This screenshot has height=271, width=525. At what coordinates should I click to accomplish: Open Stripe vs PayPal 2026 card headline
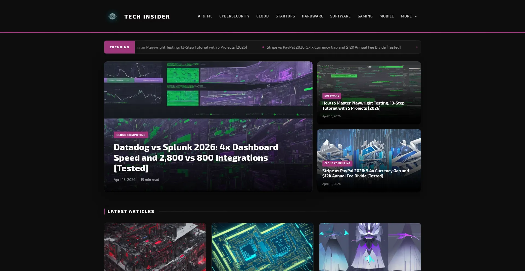pos(366,173)
